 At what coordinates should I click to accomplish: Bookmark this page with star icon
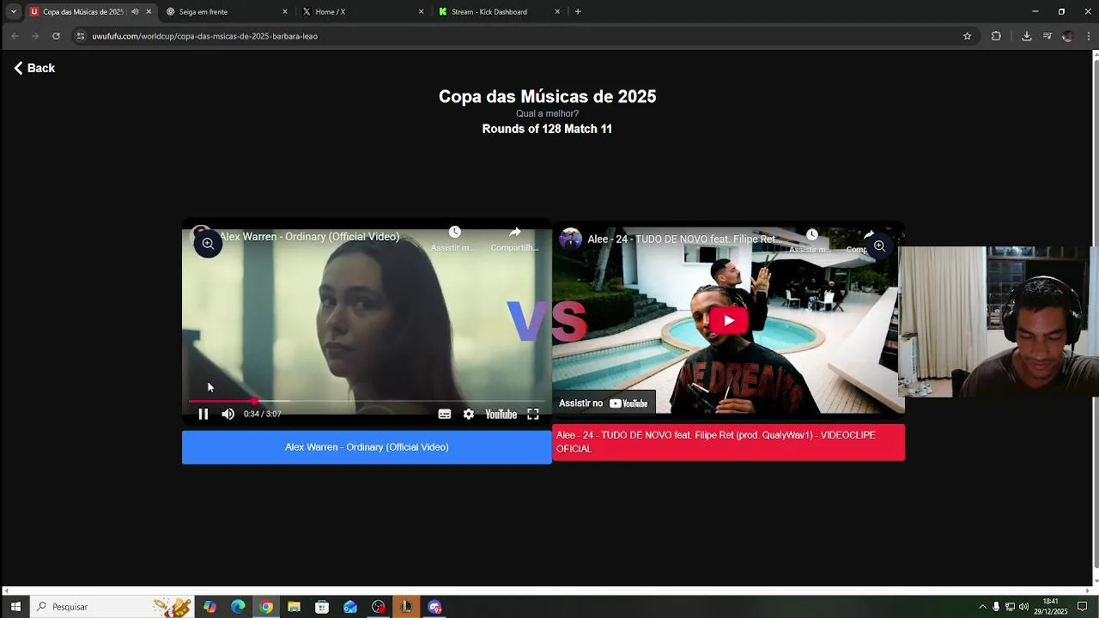pos(967,36)
